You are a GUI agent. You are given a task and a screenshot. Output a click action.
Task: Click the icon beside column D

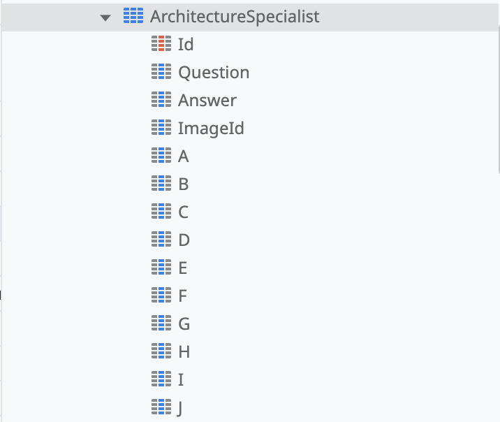[161, 240]
